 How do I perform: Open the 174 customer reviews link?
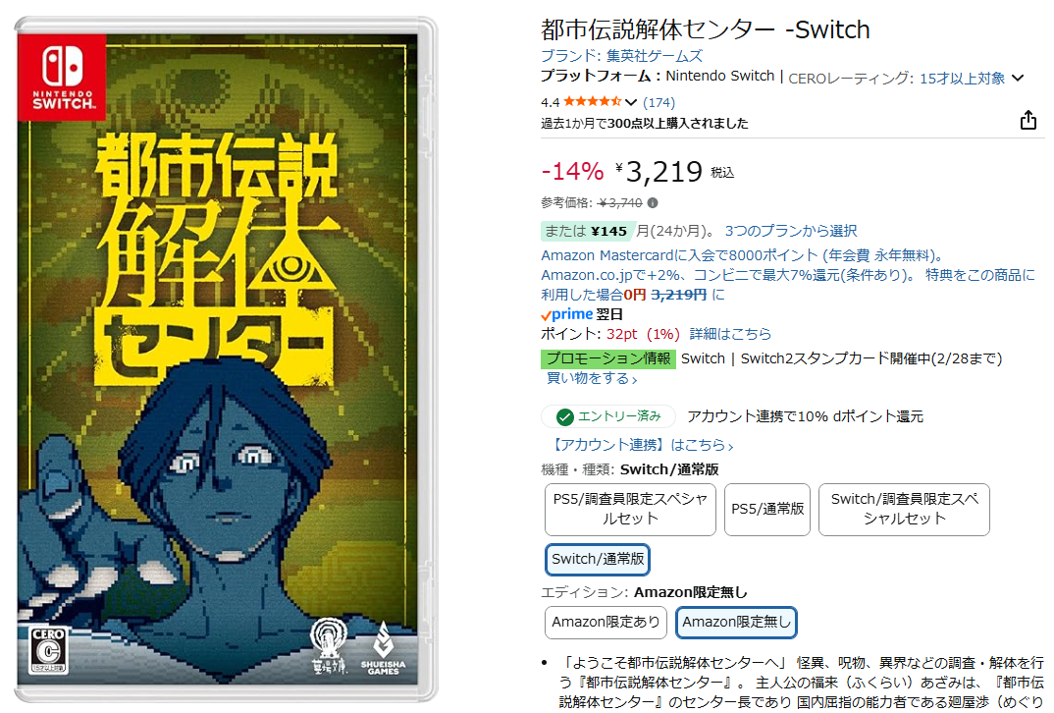click(659, 102)
